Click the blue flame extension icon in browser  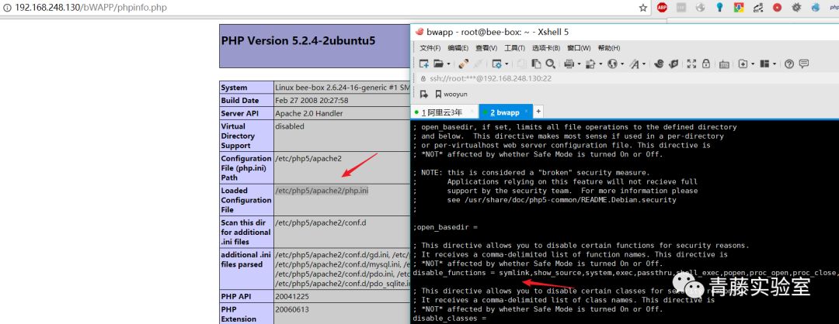click(816, 8)
